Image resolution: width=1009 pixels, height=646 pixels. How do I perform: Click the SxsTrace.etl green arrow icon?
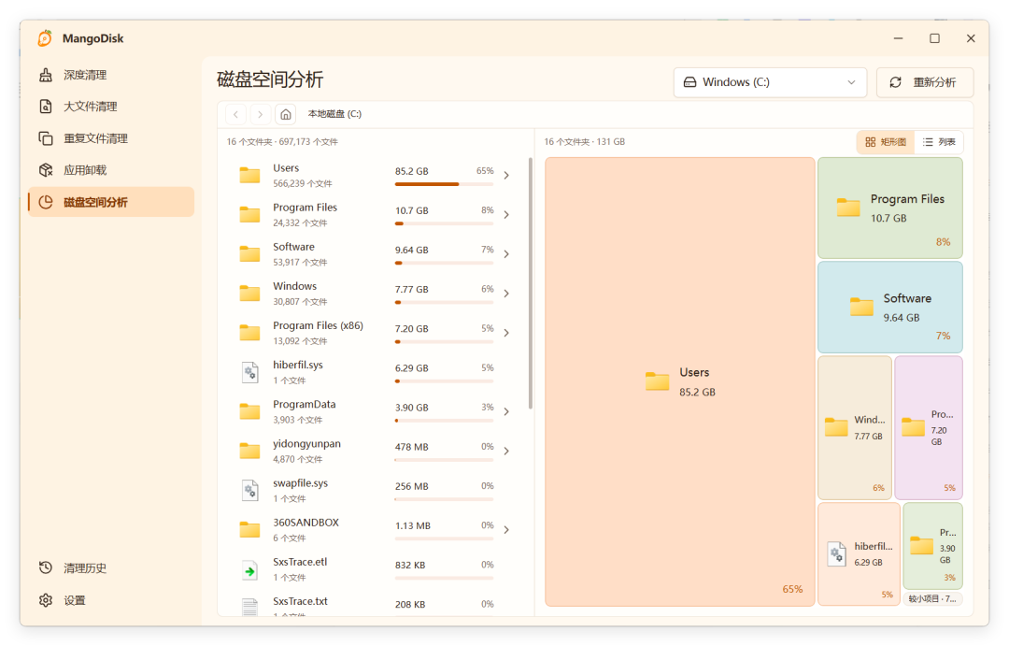249,569
